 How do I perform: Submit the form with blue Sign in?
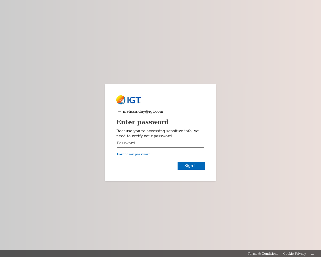click(191, 166)
